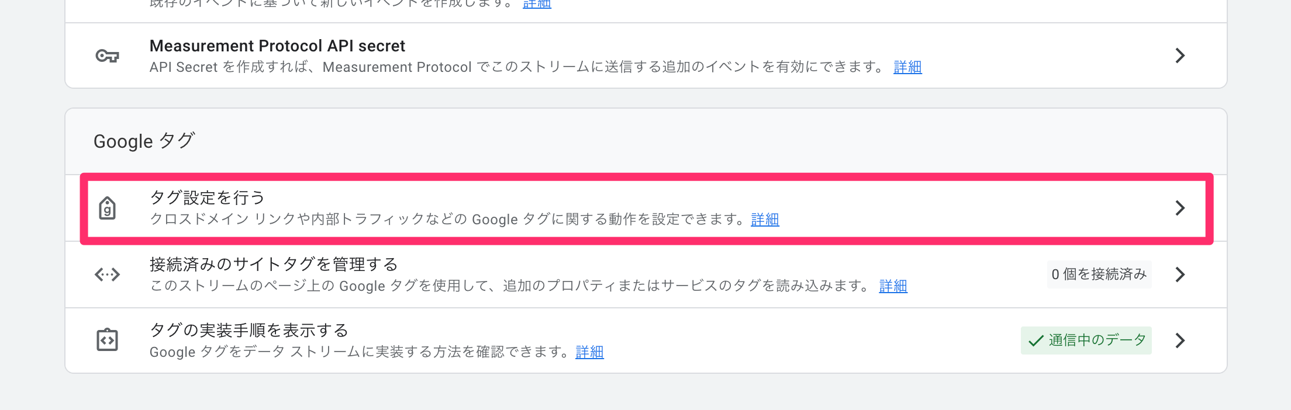
Task: Open 接続済みのサイトタグを管理する title
Action: pyautogui.click(x=274, y=264)
